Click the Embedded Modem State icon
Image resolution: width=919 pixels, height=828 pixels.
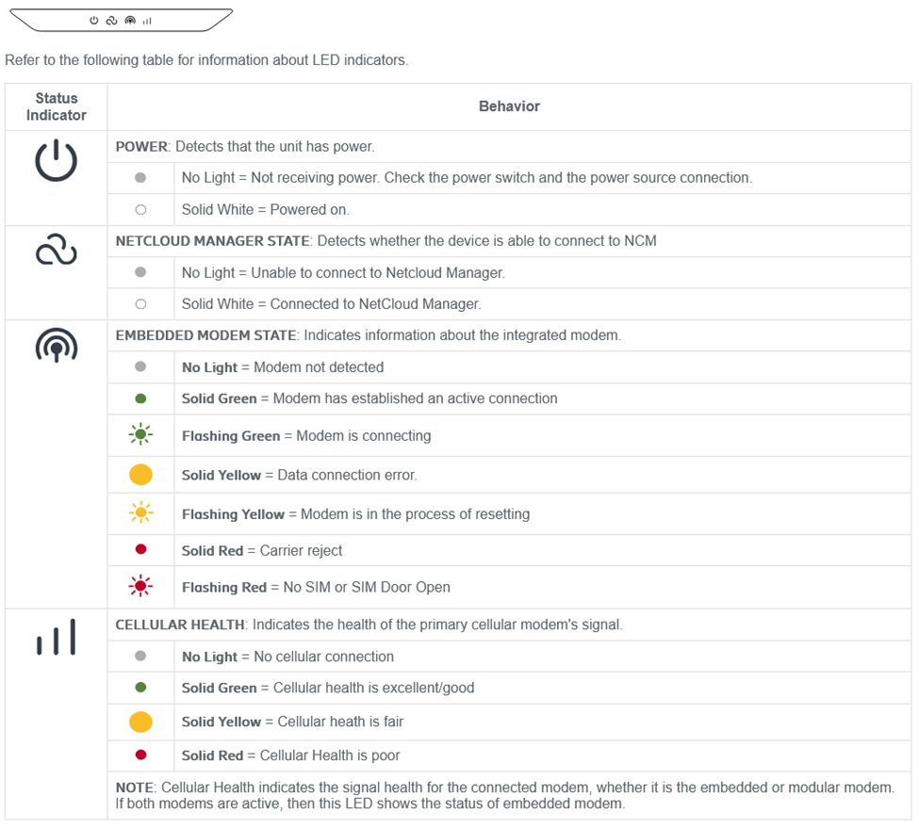(56, 348)
